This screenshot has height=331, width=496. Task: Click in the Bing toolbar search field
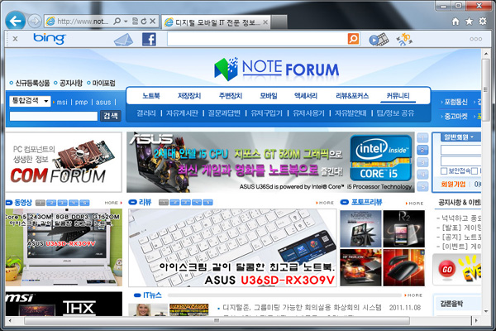pyautogui.click(x=257, y=39)
